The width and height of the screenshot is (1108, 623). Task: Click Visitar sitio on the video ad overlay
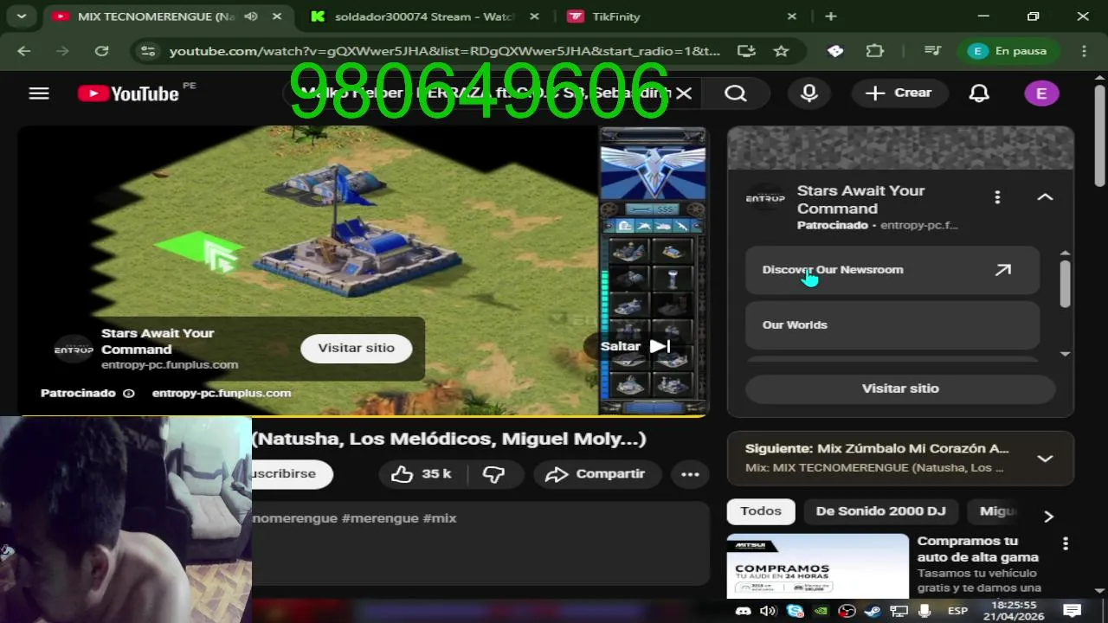(x=356, y=348)
